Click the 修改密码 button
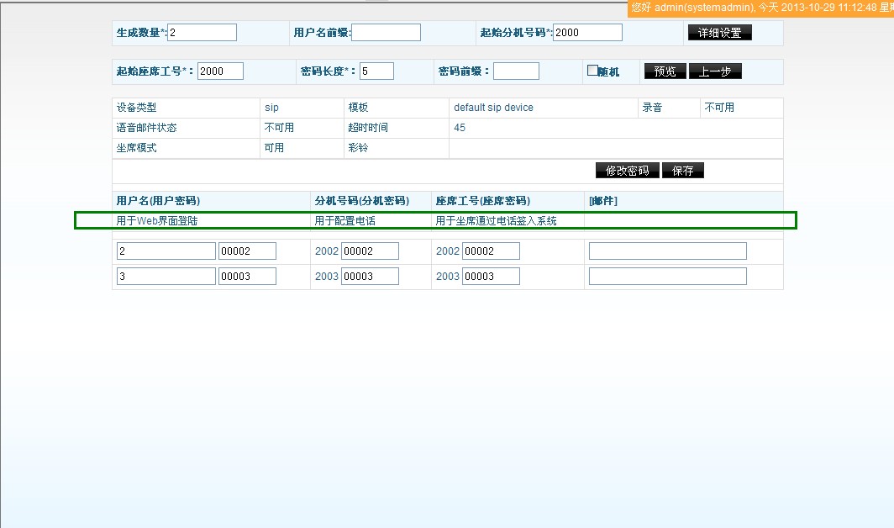The image size is (894, 528). pos(627,171)
